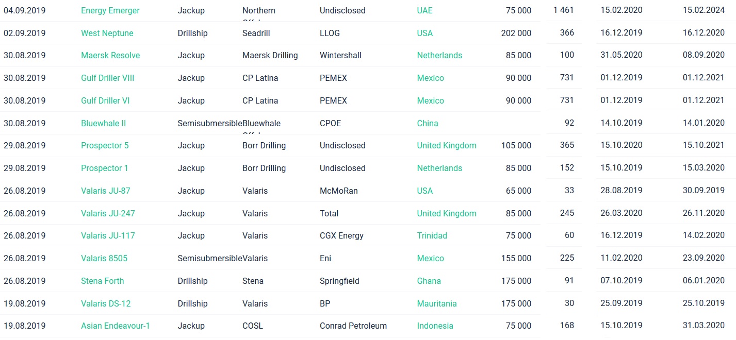Open the Mauritania country link
Screen dimensions: 736x340
coord(436,303)
